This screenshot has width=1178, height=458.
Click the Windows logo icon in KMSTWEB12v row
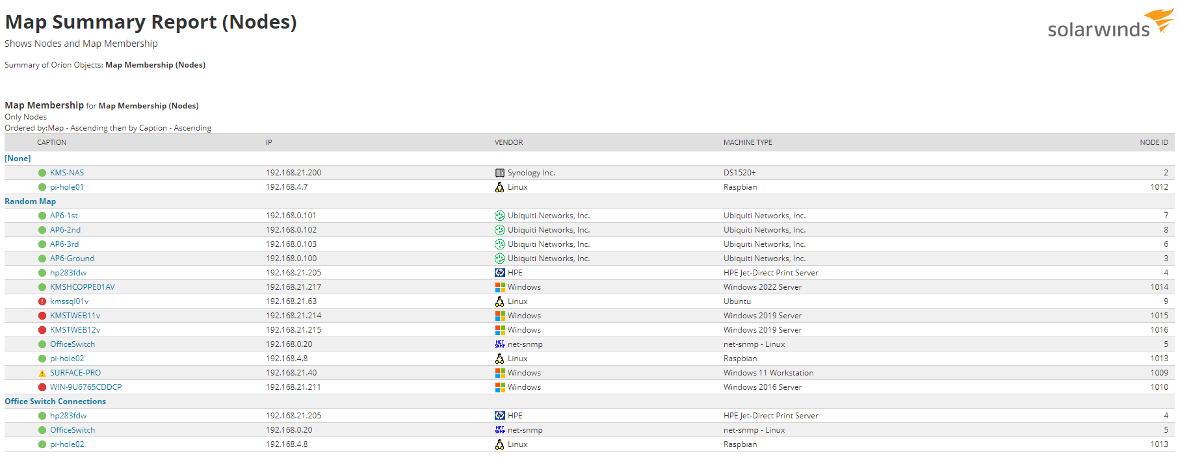[x=500, y=330]
